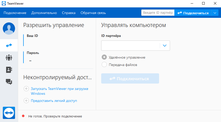The width and height of the screenshot is (221, 122).
Task: Click the Управлять компьютером heading
Action: coord(134,25)
